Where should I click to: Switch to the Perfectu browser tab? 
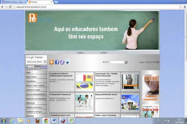[40, 2]
